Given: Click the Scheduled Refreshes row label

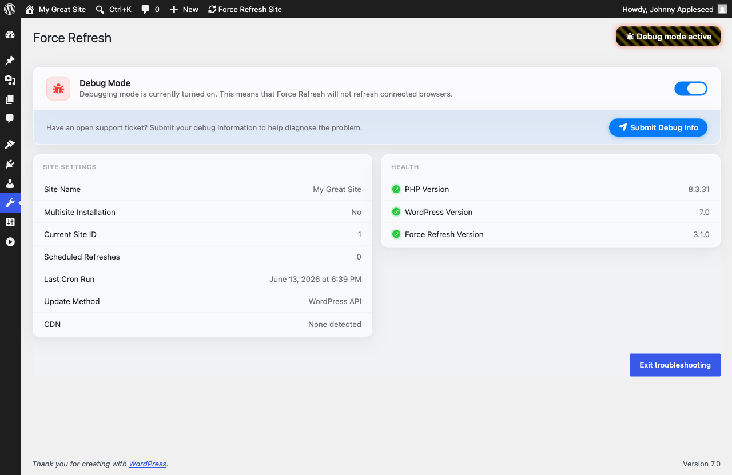Looking at the screenshot, I should (82, 257).
